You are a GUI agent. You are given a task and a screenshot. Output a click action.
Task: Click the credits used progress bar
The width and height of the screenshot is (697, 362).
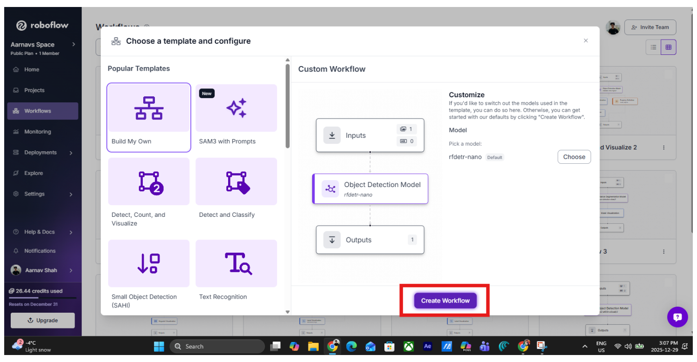click(x=42, y=297)
